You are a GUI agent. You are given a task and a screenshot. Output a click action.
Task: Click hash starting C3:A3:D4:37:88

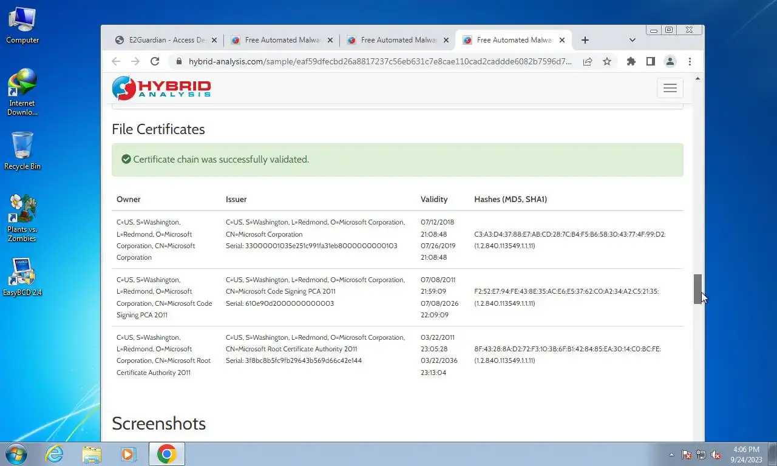click(569, 234)
